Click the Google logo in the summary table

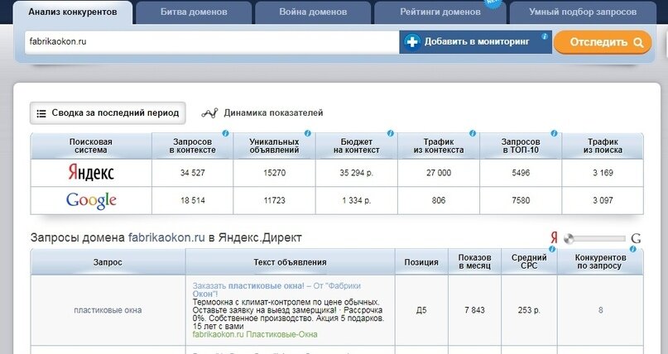coord(91,201)
